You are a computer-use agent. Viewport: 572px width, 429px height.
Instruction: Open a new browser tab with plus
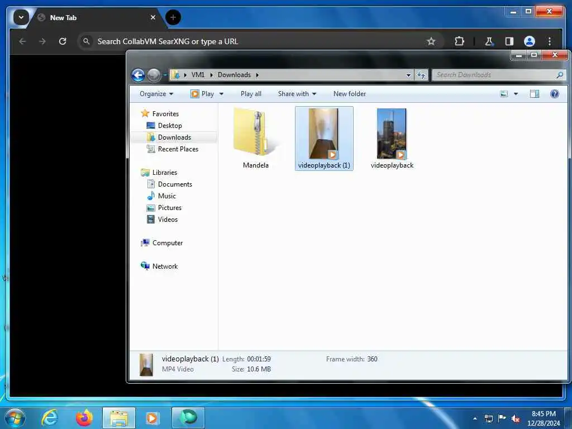click(x=173, y=17)
